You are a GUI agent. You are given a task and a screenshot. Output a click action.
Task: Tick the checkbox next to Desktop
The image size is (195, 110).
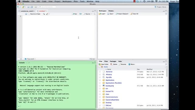(x=100, y=103)
